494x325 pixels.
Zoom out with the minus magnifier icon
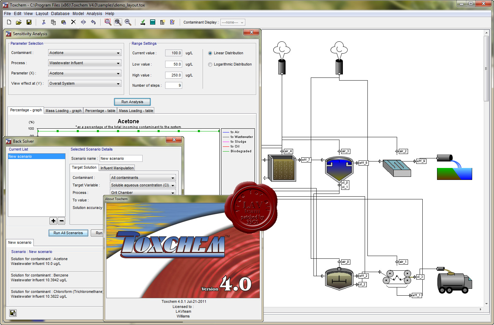coord(128,22)
